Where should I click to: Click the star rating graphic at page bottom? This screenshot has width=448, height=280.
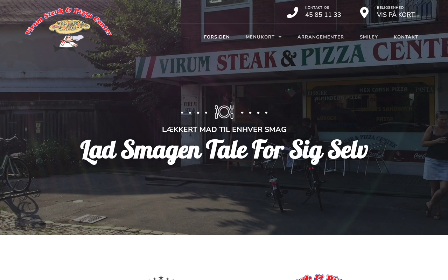[x=161, y=278]
